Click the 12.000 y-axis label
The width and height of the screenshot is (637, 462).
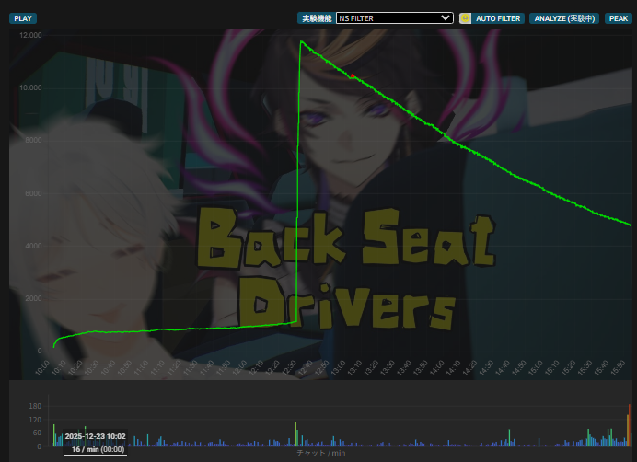30,35
